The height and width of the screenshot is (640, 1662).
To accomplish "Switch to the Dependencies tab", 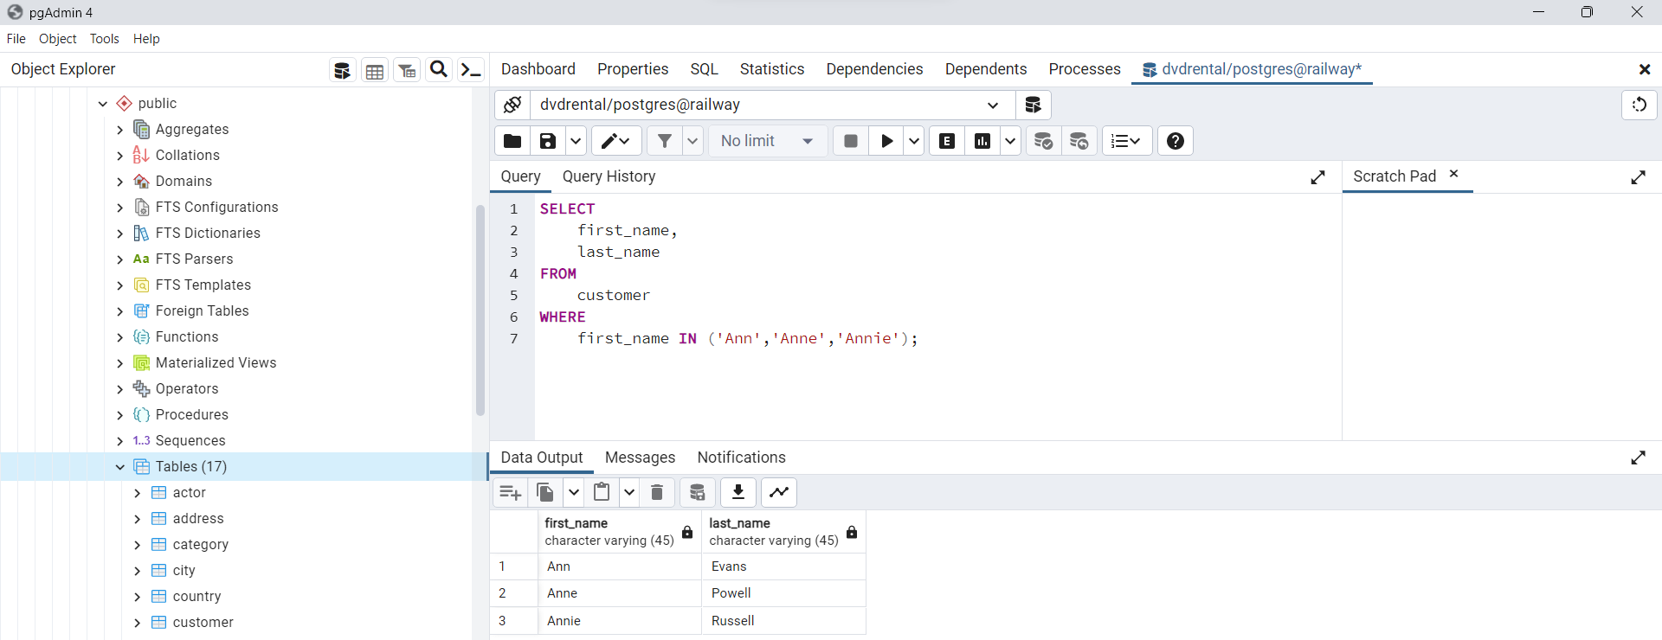I will 874,69.
